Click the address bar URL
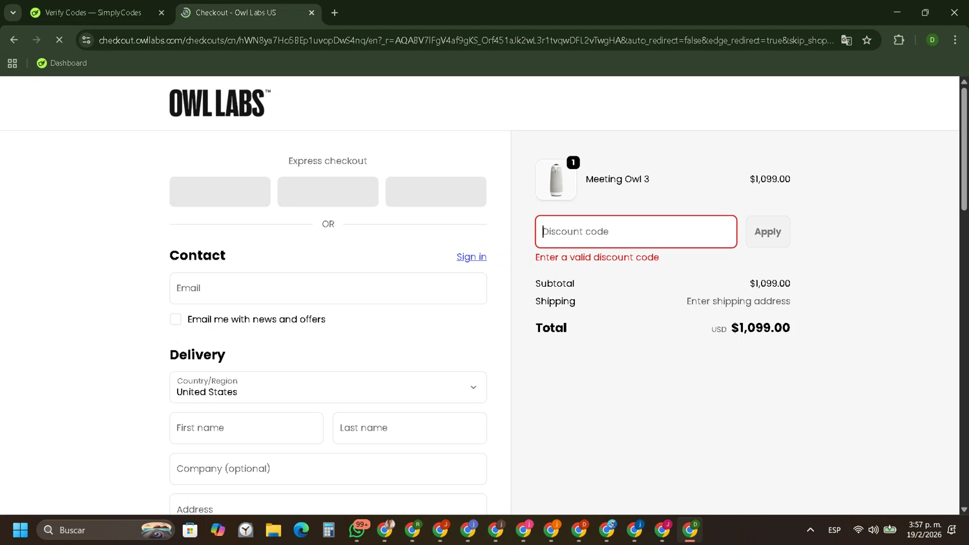The image size is (969, 545). [465, 40]
